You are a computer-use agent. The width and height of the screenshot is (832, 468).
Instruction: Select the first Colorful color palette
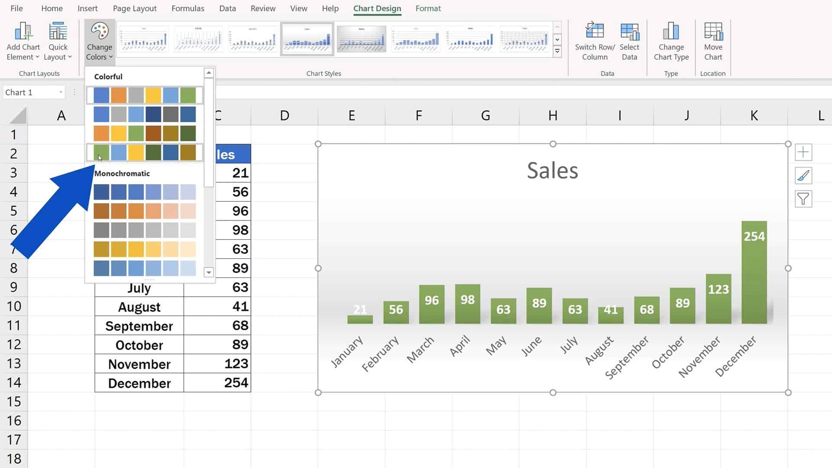[x=145, y=95]
